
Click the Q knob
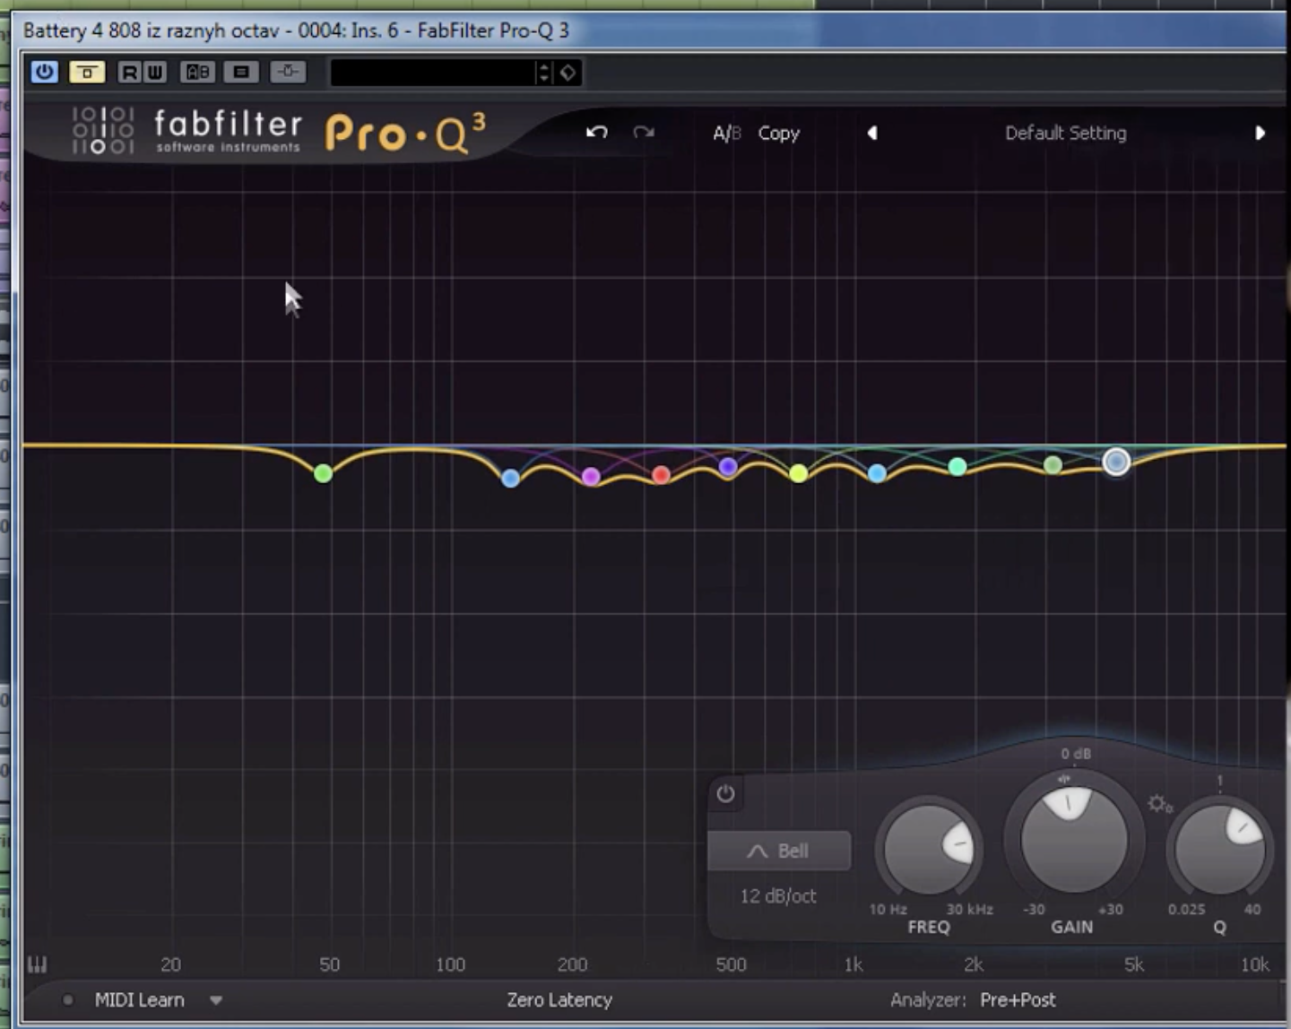click(x=1219, y=849)
